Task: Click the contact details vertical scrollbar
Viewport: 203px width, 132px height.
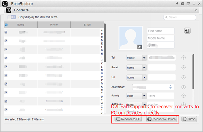Action: click(x=193, y=72)
